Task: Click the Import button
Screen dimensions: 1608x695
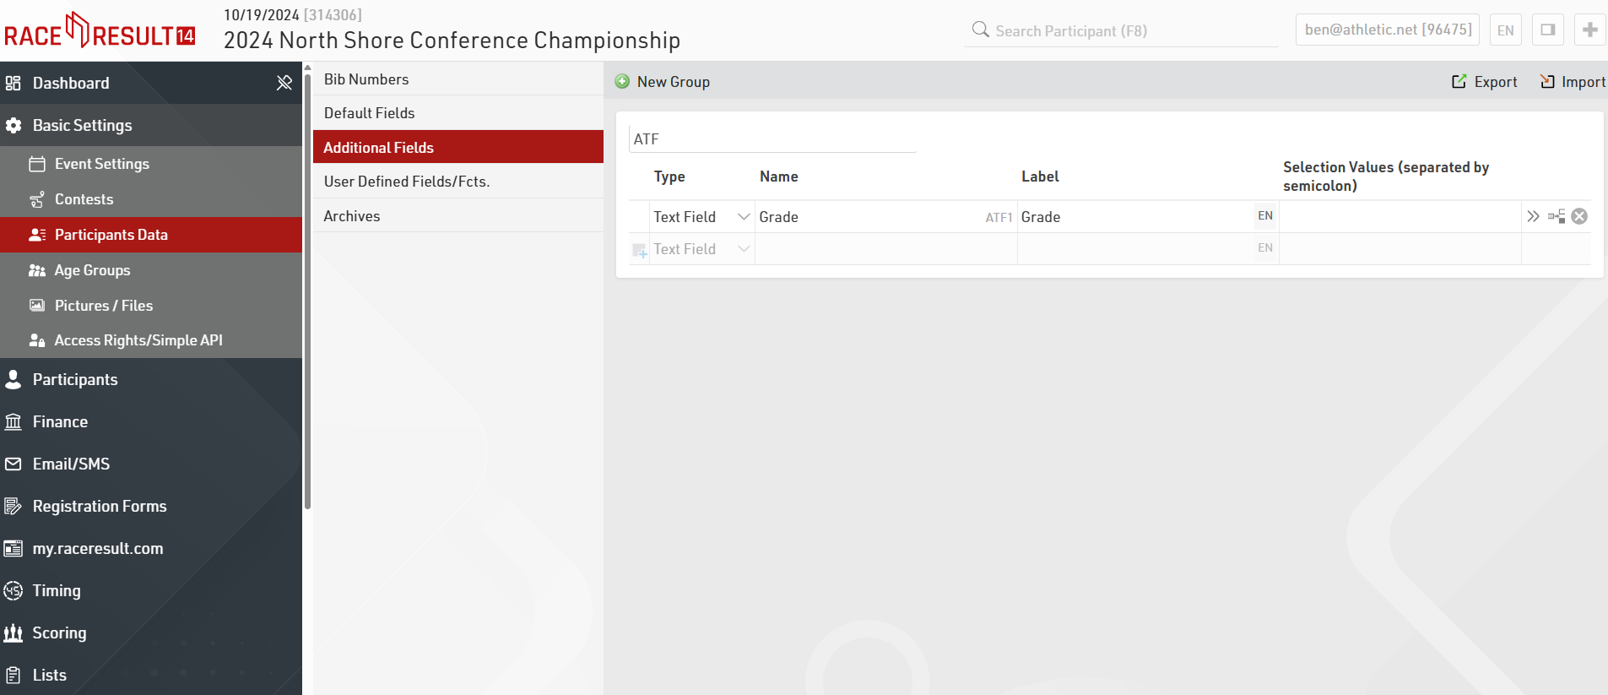Action: [x=1573, y=82]
